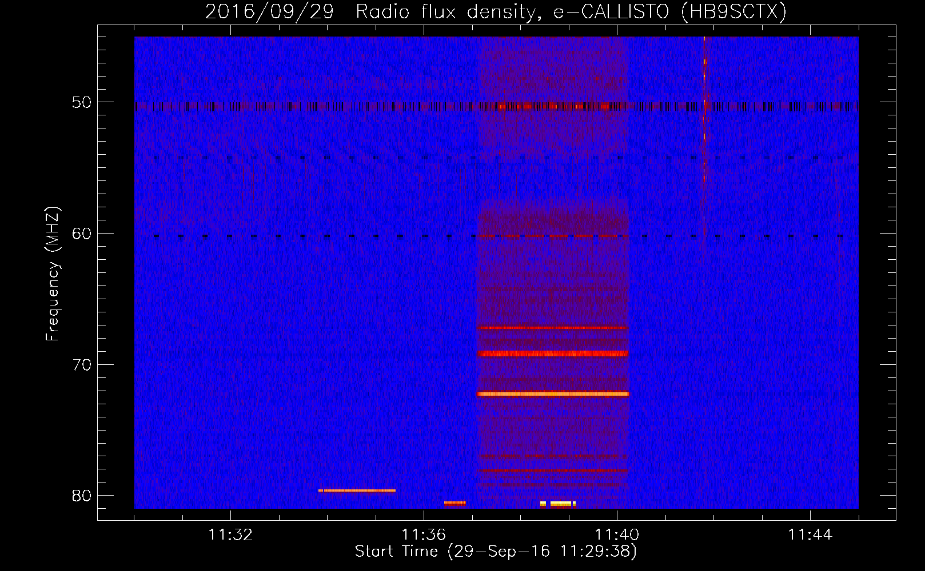Click the bright orange emission band near 72 MHz
Viewport: 925px width, 571px height.
click(553, 394)
